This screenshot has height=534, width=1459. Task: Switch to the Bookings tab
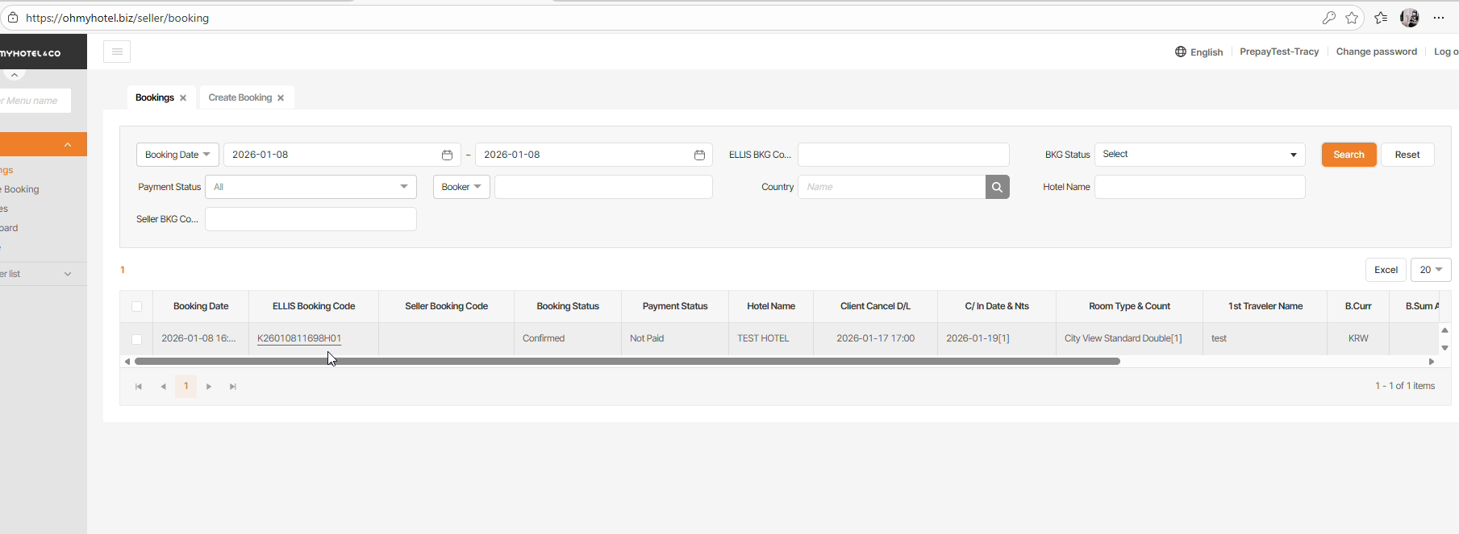click(154, 97)
